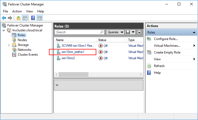Click the grey forward arrow toolbar icon
Viewport: 198px width, 120px height.
tap(10, 18)
